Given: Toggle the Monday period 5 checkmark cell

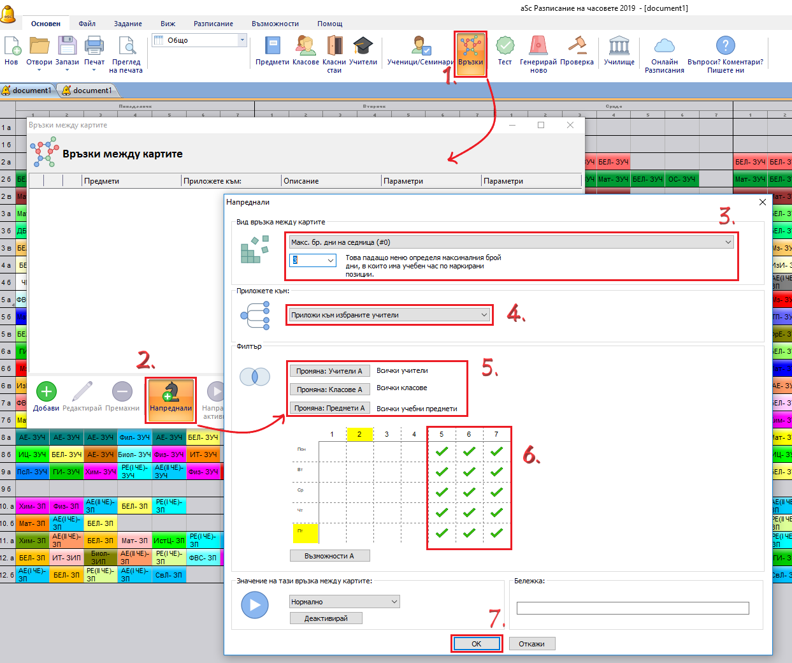Looking at the screenshot, I should [x=442, y=451].
